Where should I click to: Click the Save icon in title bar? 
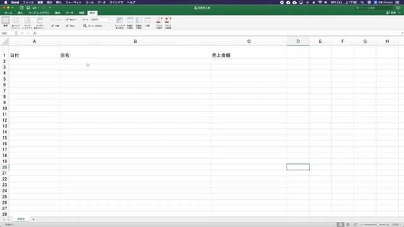28,8
